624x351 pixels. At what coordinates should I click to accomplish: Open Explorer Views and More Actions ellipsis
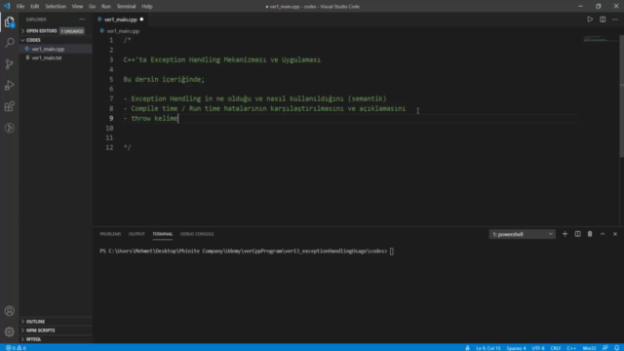82,19
